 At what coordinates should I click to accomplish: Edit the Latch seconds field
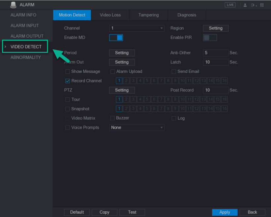tap(216, 62)
